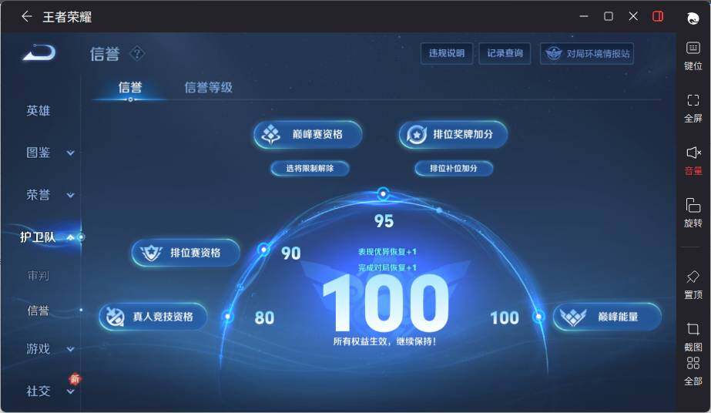Image resolution: width=711 pixels, height=413 pixels.
Task: Click the 巅峰赛资格 label
Action: [x=317, y=134]
